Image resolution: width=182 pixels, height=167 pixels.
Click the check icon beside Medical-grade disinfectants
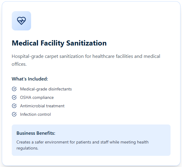coord(14,89)
